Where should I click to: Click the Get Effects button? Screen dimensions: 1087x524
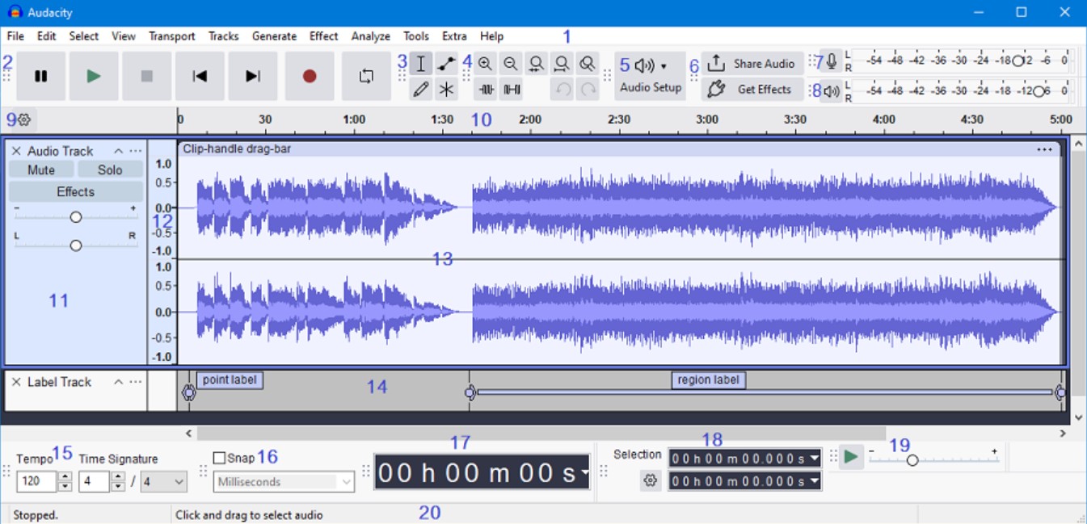[752, 90]
